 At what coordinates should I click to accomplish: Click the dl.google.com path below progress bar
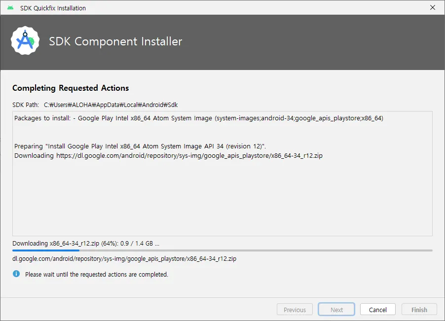124,258
